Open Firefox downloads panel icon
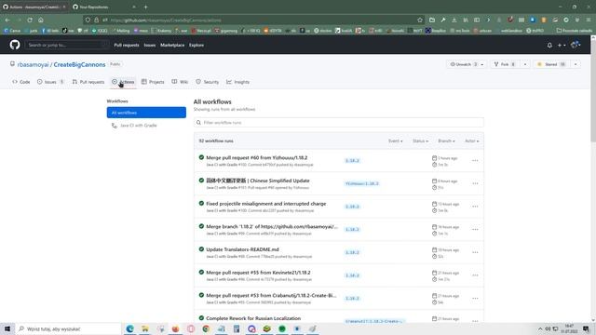Screen dimensions: 596x335 coord(454,20)
